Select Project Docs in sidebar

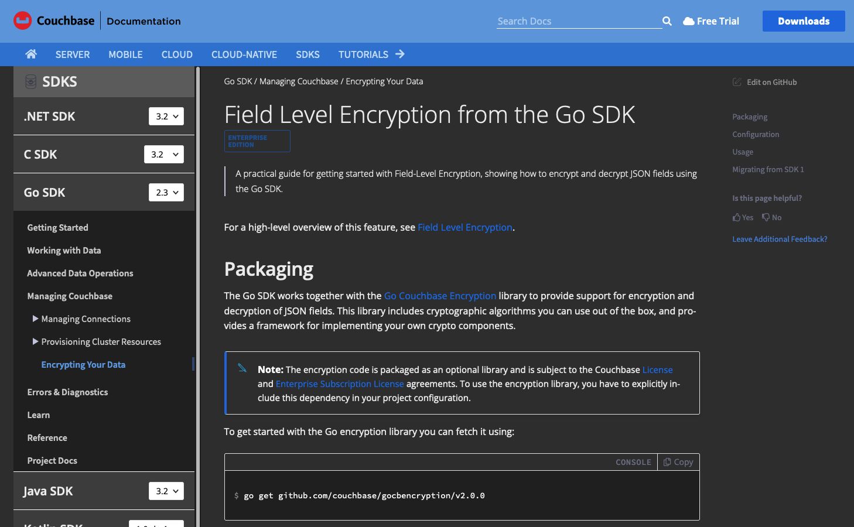click(x=52, y=460)
